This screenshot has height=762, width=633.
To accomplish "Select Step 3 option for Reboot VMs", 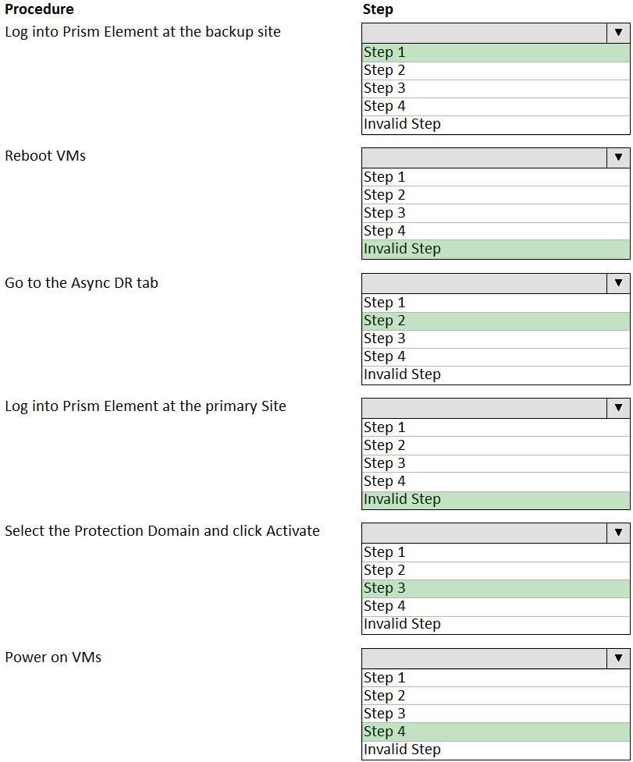I will tap(496, 213).
